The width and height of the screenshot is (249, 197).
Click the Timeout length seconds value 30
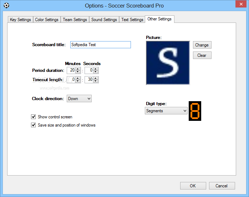[90, 79]
